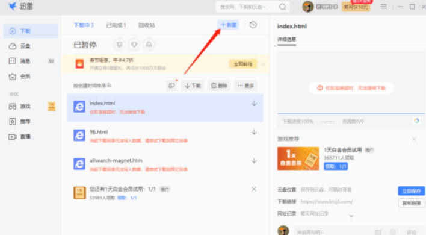Click the last round icon beside 已暂停
426x235 pixels.
[x=149, y=45]
